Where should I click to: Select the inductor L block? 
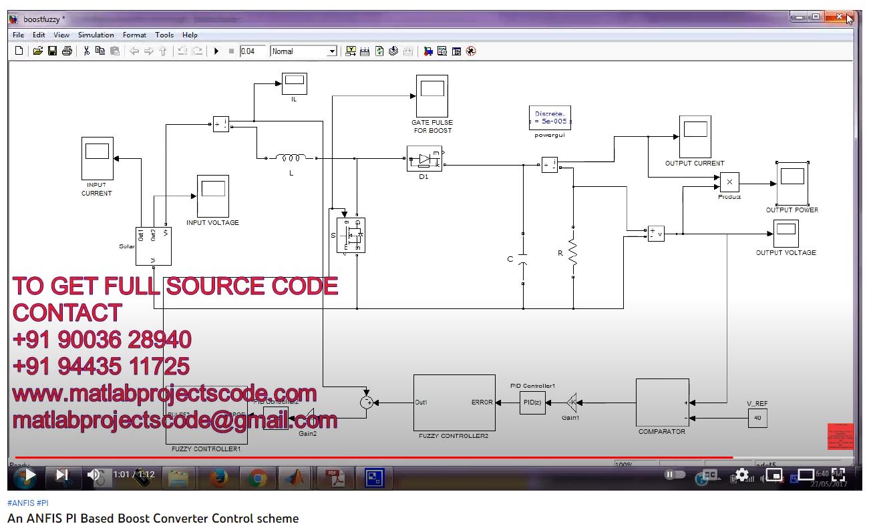point(291,158)
